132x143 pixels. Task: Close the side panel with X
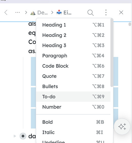pyautogui.click(x=121, y=13)
